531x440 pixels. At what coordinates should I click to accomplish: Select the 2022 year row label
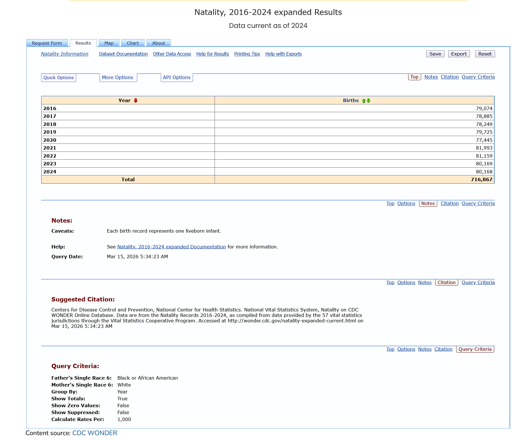pyautogui.click(x=50, y=156)
